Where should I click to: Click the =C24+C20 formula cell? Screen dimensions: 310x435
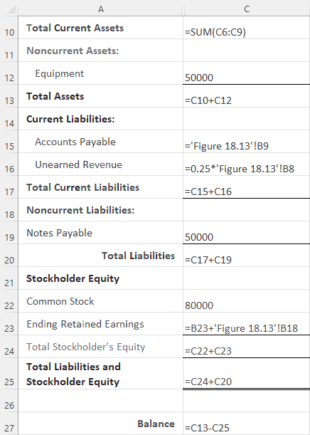(x=247, y=373)
